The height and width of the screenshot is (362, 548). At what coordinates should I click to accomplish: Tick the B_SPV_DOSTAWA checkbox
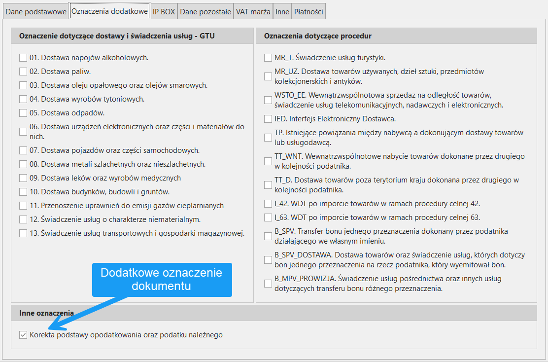click(268, 260)
